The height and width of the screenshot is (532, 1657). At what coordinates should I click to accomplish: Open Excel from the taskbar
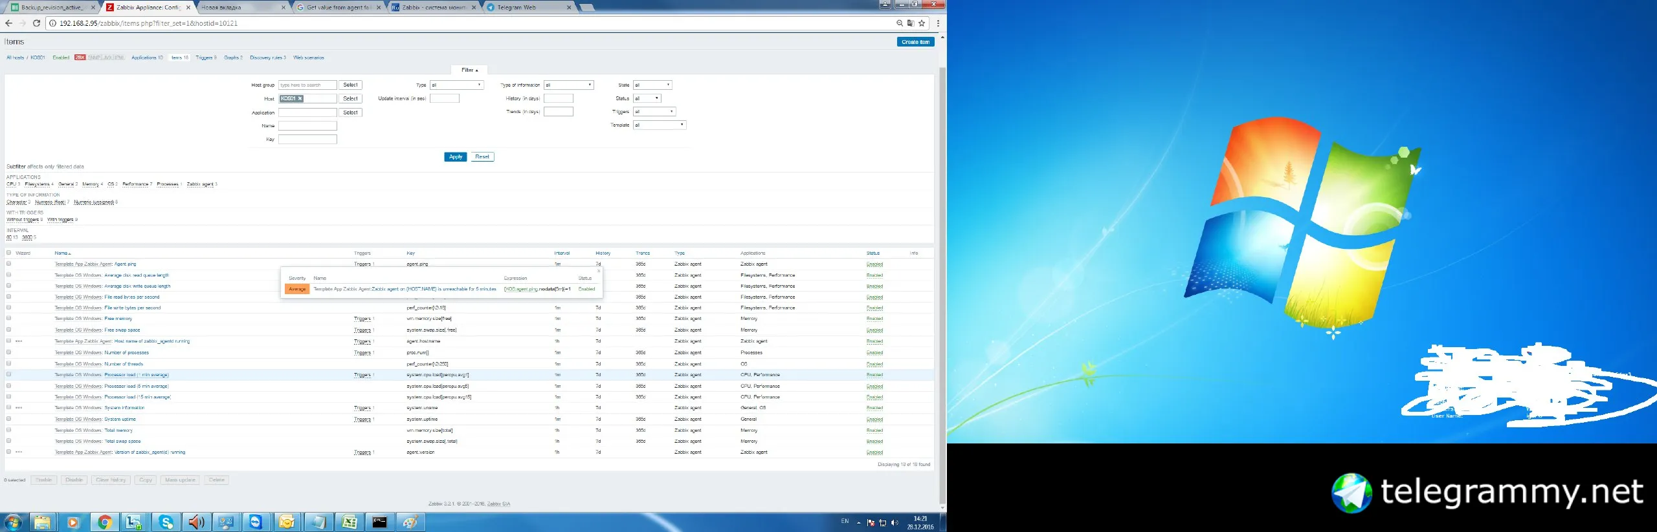[x=349, y=522]
